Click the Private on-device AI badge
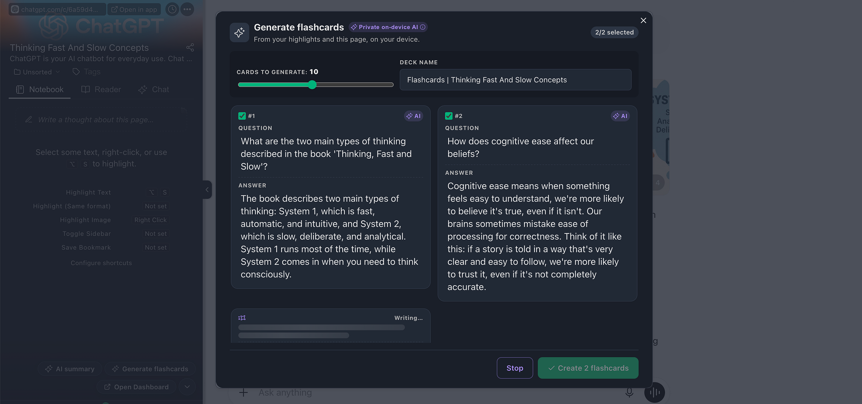This screenshot has width=862, height=404. pyautogui.click(x=388, y=27)
